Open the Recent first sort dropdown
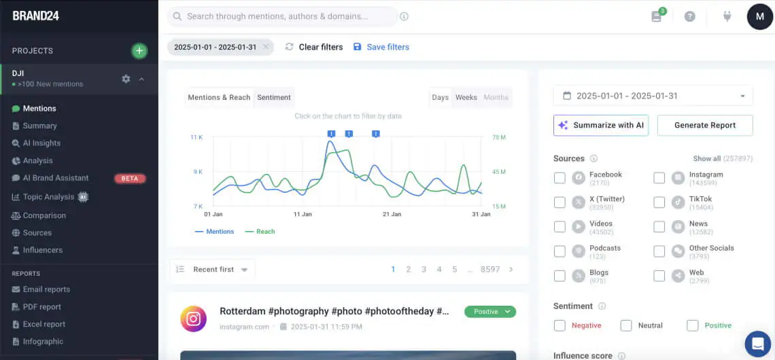 (220, 270)
